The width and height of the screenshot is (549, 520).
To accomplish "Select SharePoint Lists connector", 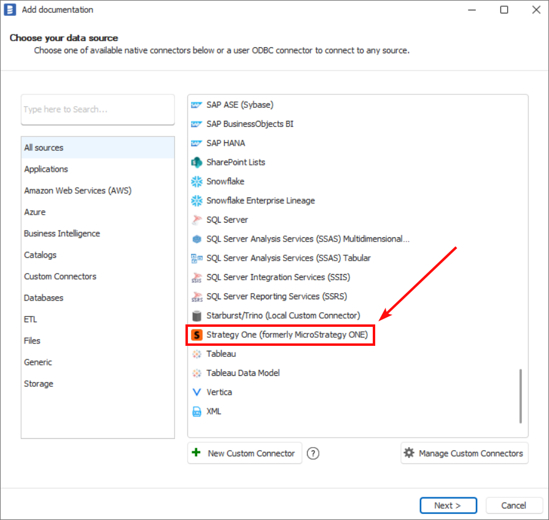I will [353, 162].
